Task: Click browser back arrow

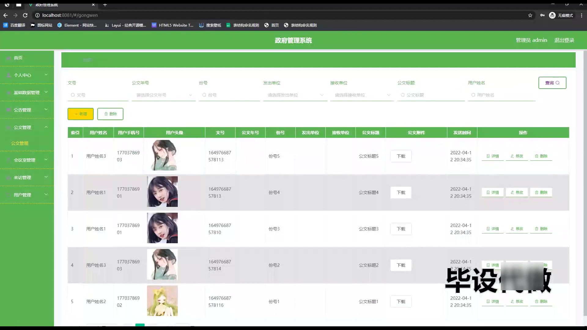Action: 6,15
